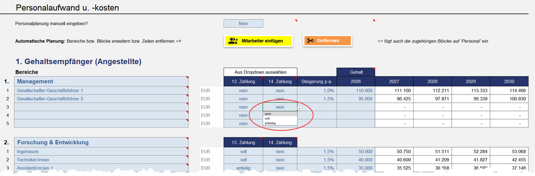Click the Ingenieure name cell
This screenshot has height=176, width=535.
(x=101, y=151)
